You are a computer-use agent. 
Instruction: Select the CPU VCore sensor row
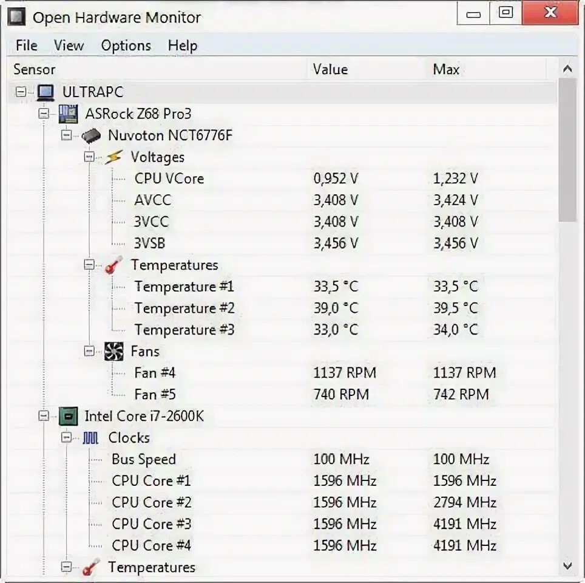pyautogui.click(x=283, y=179)
